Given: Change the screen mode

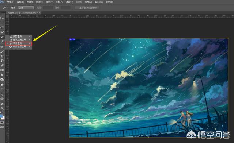Looking at the screenshot, I should tap(2, 127).
